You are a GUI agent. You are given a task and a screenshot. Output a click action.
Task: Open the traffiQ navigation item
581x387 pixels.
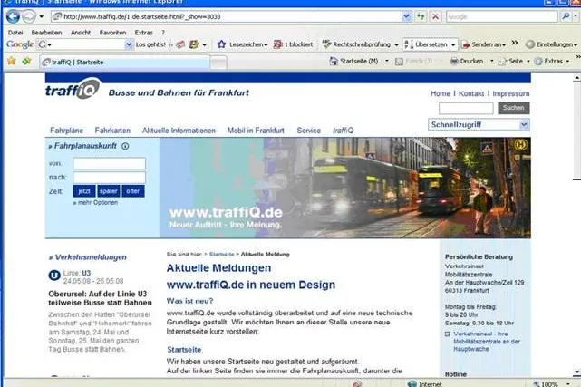pyautogui.click(x=344, y=131)
